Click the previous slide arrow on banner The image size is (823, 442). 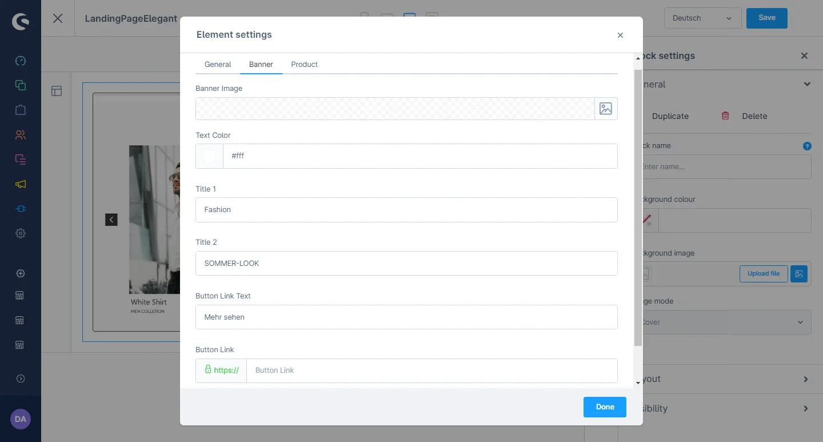click(111, 220)
